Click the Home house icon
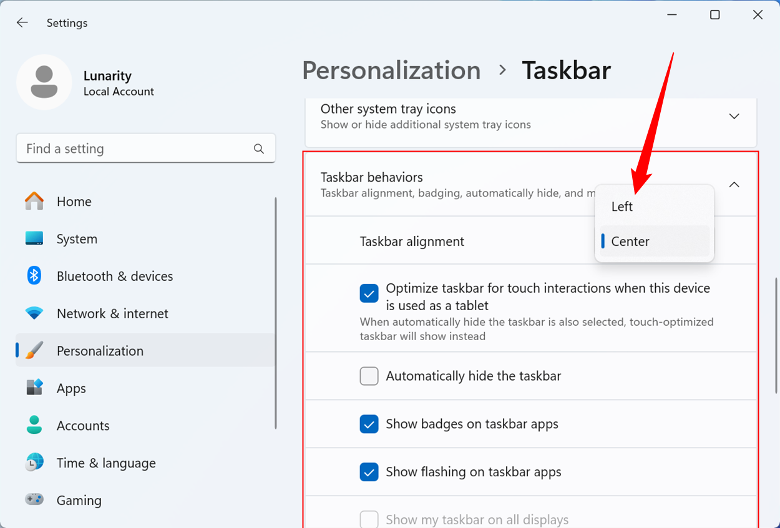780x528 pixels. click(x=34, y=201)
